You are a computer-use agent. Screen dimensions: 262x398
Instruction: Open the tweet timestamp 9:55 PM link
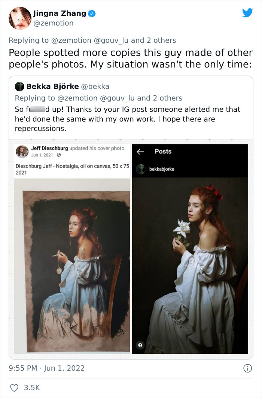click(22, 368)
